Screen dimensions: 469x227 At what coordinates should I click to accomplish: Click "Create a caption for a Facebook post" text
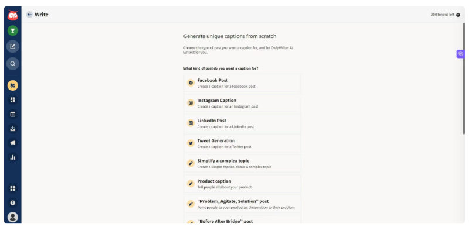226,87
